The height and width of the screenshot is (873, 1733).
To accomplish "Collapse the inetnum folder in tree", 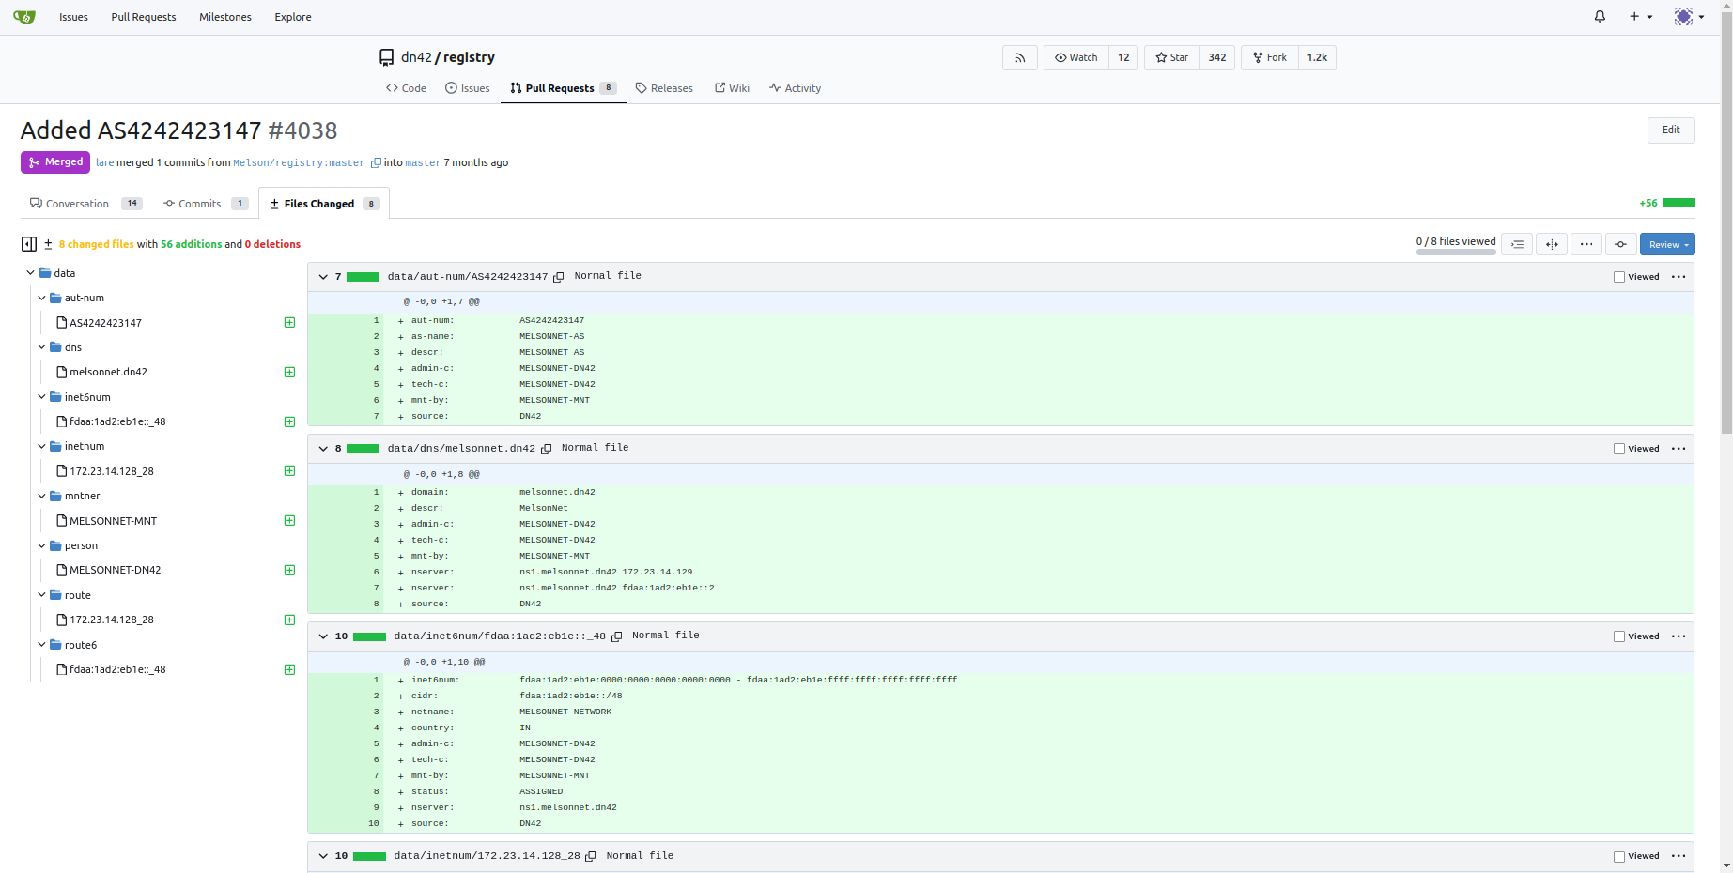I will (42, 447).
